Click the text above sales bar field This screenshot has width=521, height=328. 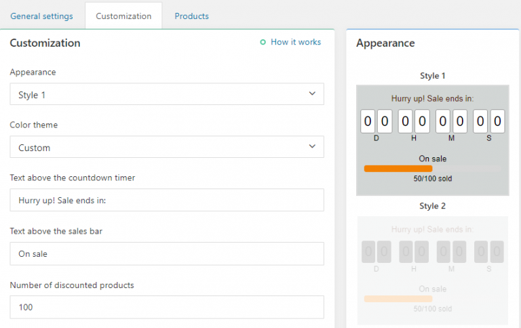pyautogui.click(x=167, y=253)
